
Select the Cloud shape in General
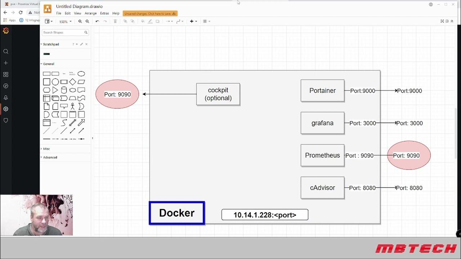[73, 90]
